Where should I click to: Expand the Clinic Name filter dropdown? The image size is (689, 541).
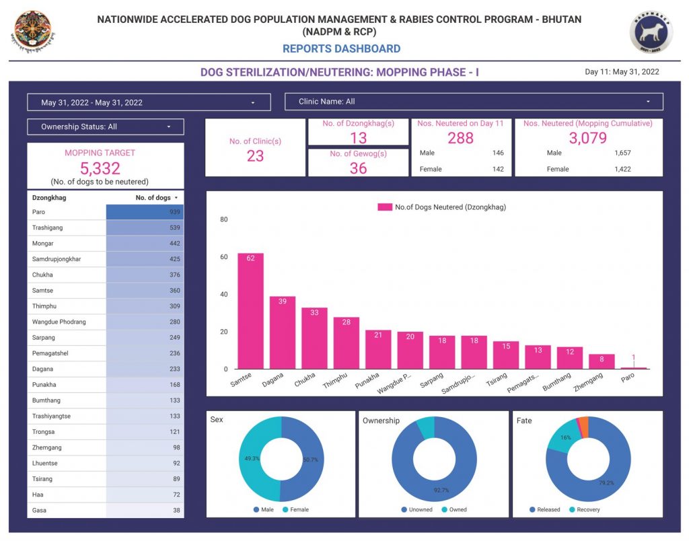click(474, 102)
